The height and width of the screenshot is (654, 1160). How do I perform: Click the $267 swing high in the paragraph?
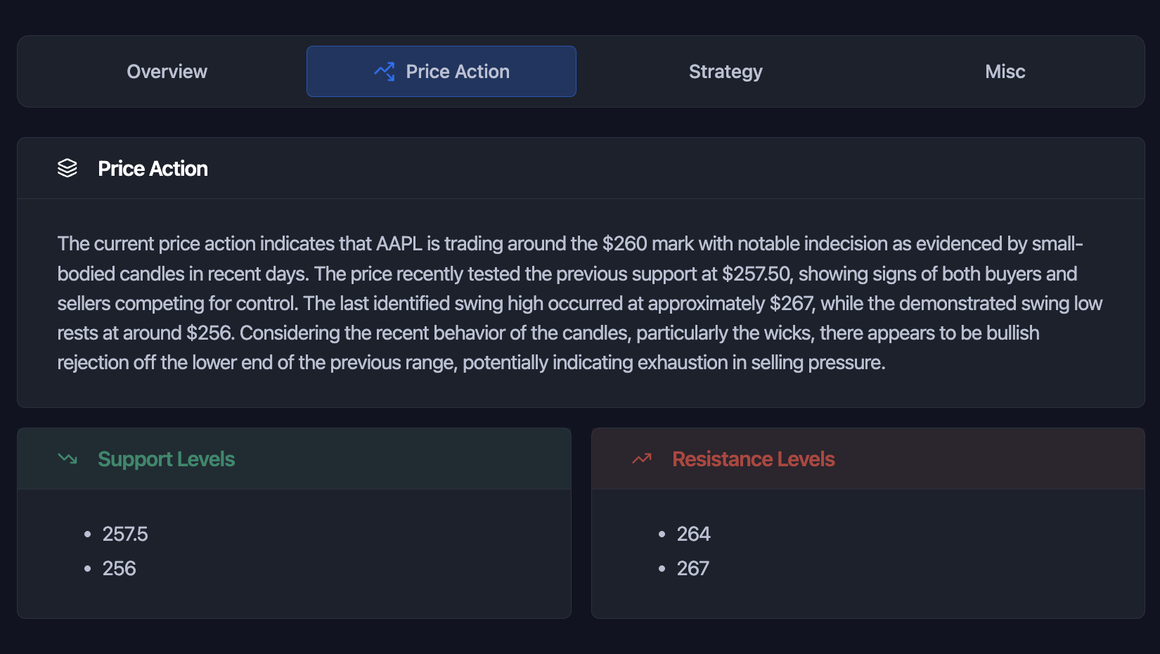791,304
